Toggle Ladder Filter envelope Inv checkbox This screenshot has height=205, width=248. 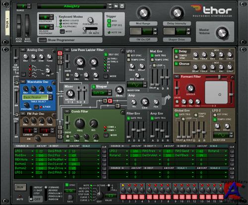(67, 75)
